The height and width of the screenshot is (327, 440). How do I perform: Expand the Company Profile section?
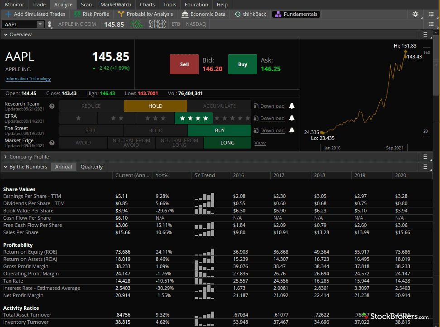pyautogui.click(x=5, y=157)
